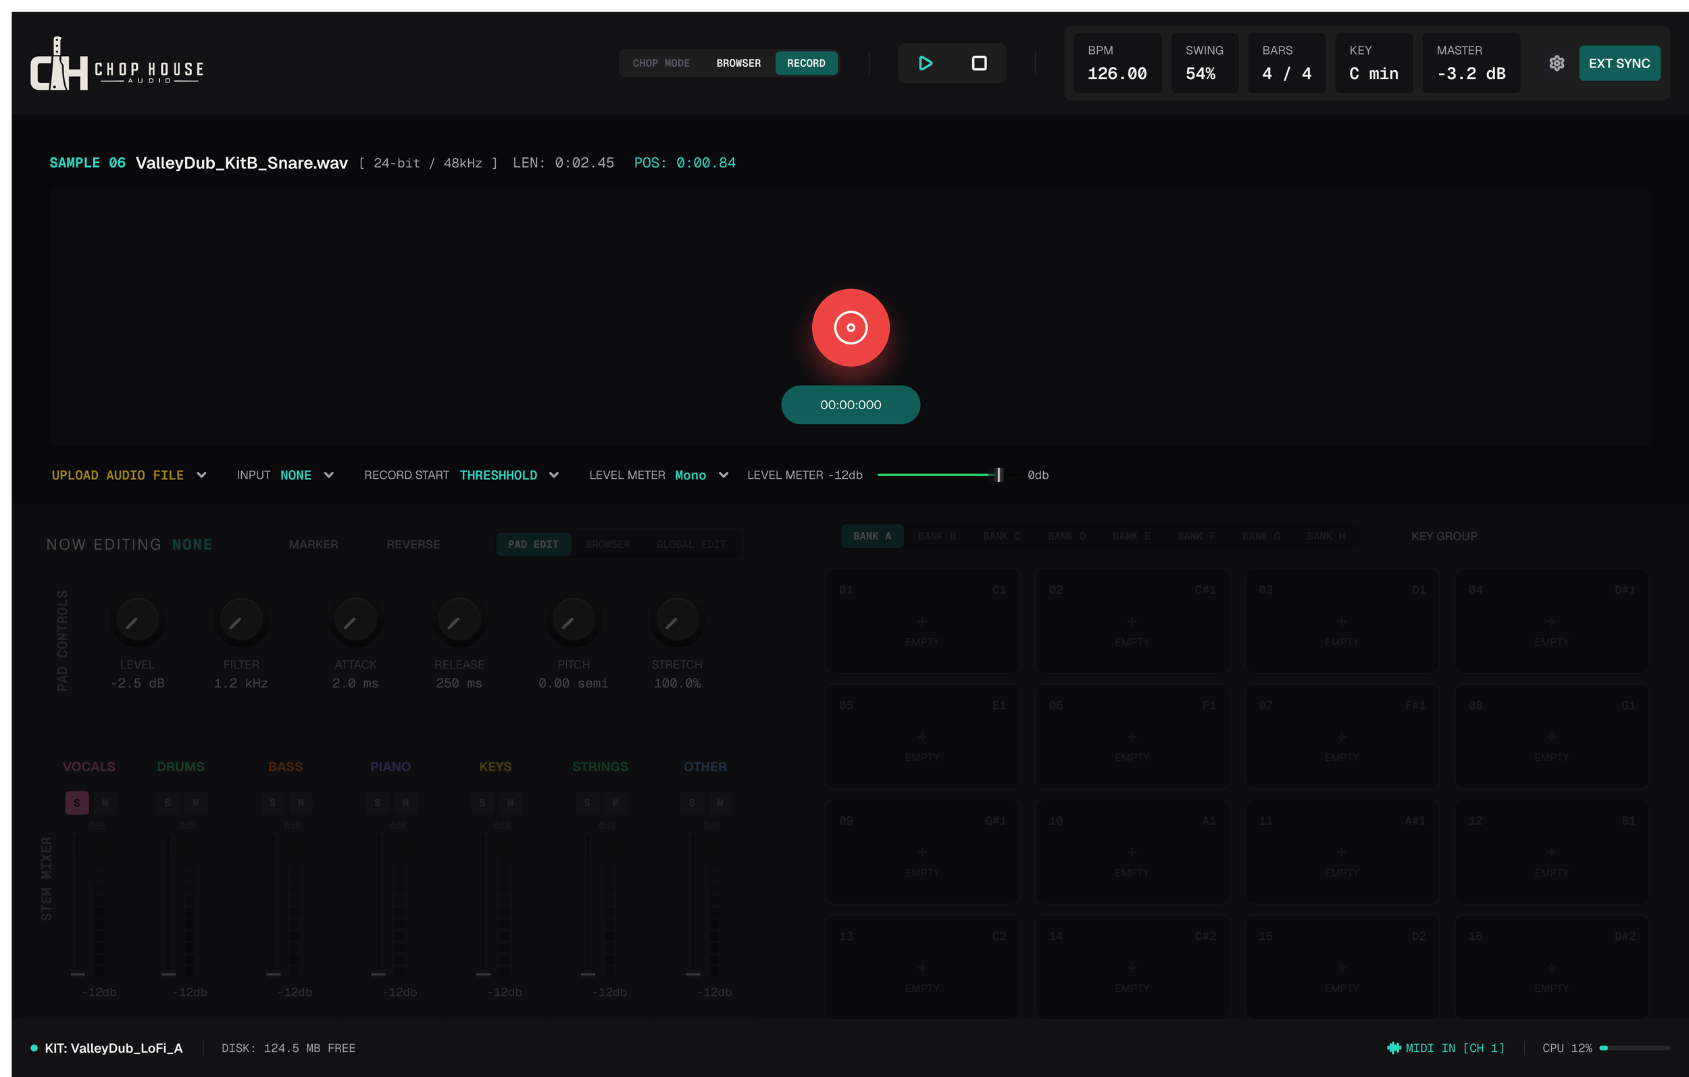Start recording with the red record button
1689x1077 pixels.
(851, 327)
